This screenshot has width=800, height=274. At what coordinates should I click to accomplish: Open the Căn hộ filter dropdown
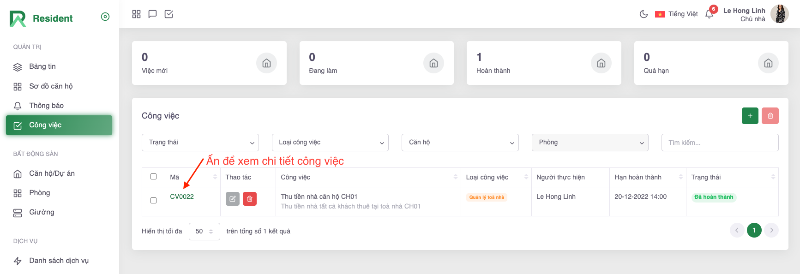point(460,143)
